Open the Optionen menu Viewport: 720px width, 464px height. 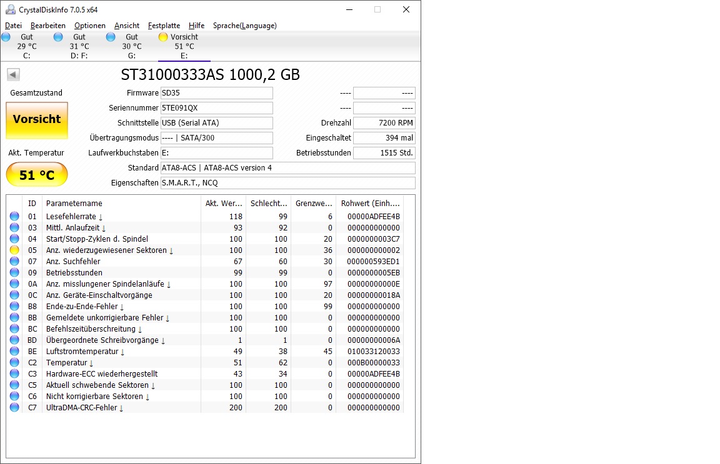point(90,26)
